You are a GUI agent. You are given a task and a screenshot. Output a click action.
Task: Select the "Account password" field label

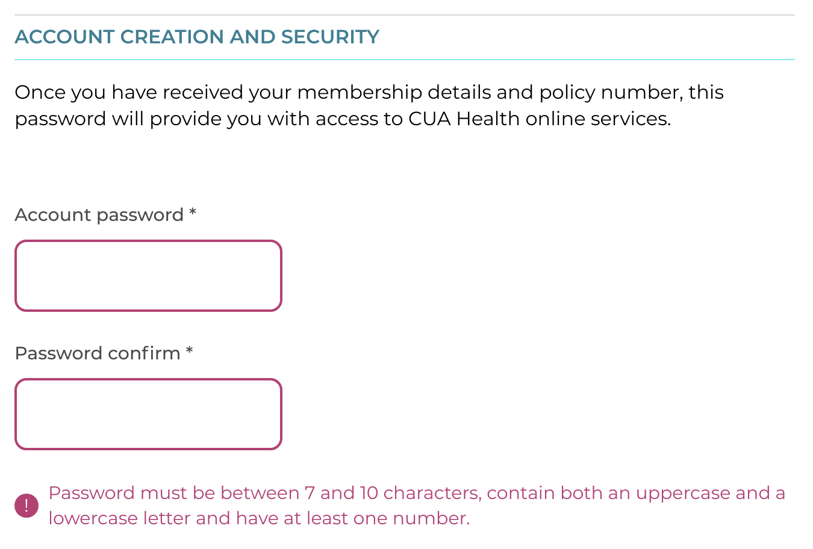coord(99,215)
